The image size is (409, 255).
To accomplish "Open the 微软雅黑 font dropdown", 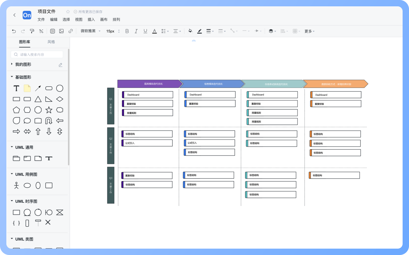I will coord(90,31).
